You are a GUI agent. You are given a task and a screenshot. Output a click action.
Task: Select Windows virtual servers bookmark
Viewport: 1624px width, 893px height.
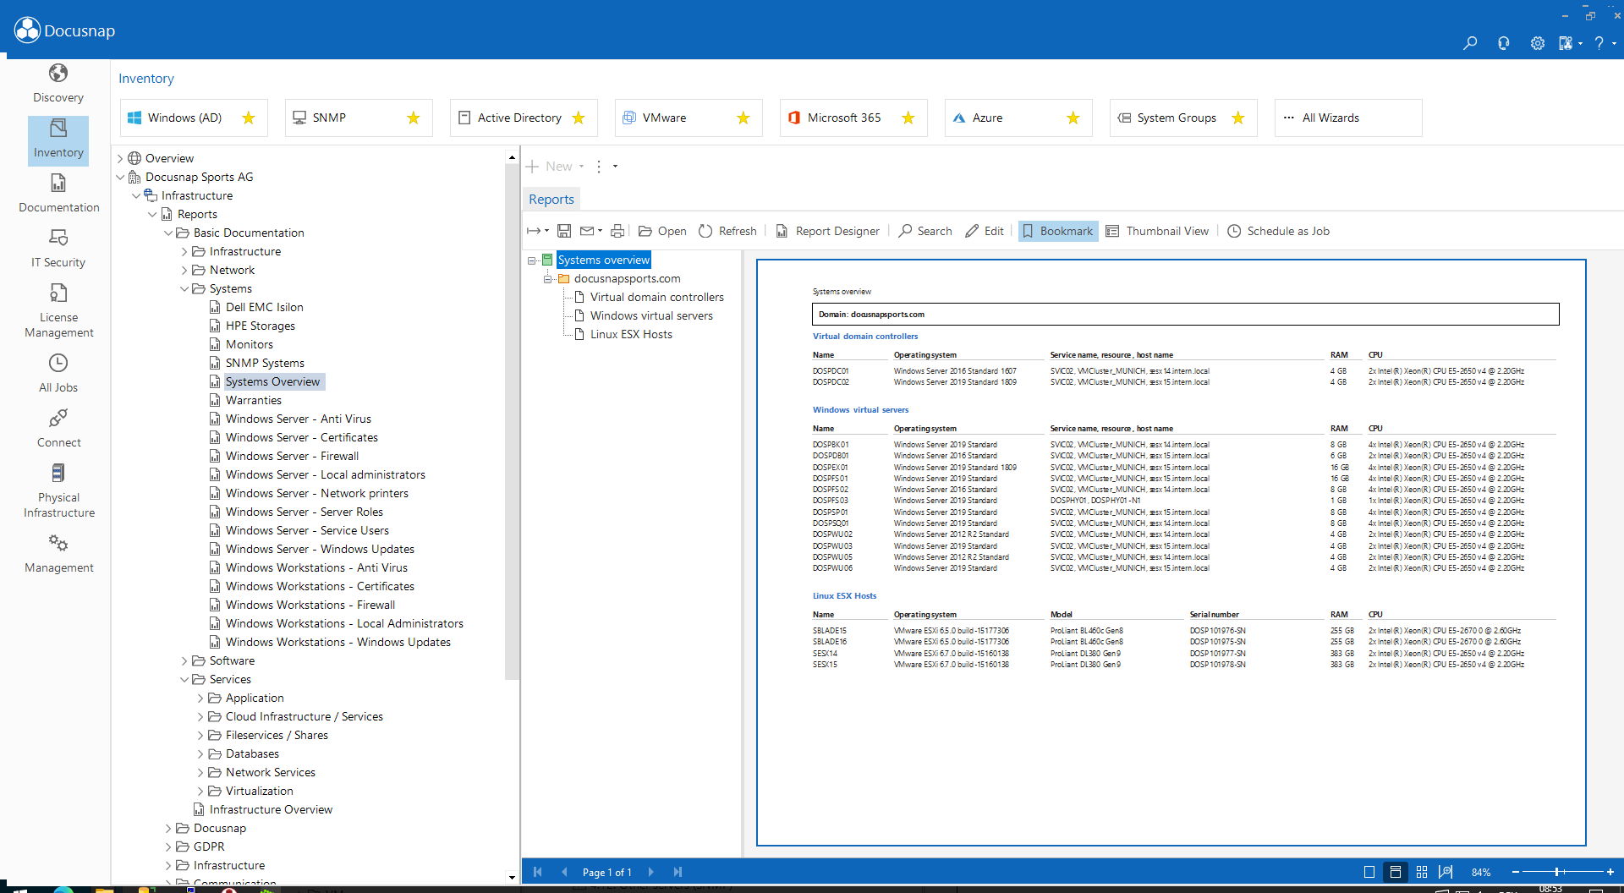coord(651,315)
